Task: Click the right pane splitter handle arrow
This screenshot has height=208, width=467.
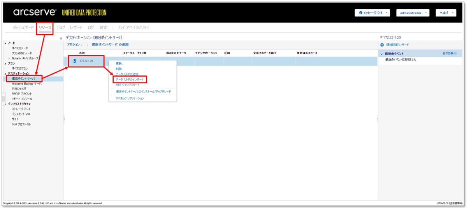Action: [377, 119]
